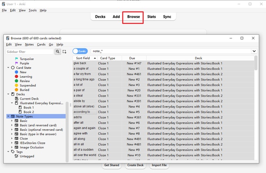Image resolution: width=266 pixels, height=173 pixels.
Task: Click the Untagged icon
Action: (x=17, y=156)
